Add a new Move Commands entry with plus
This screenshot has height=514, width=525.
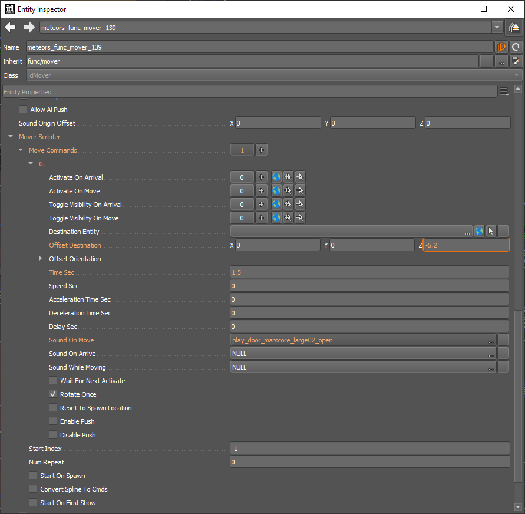pyautogui.click(x=262, y=150)
